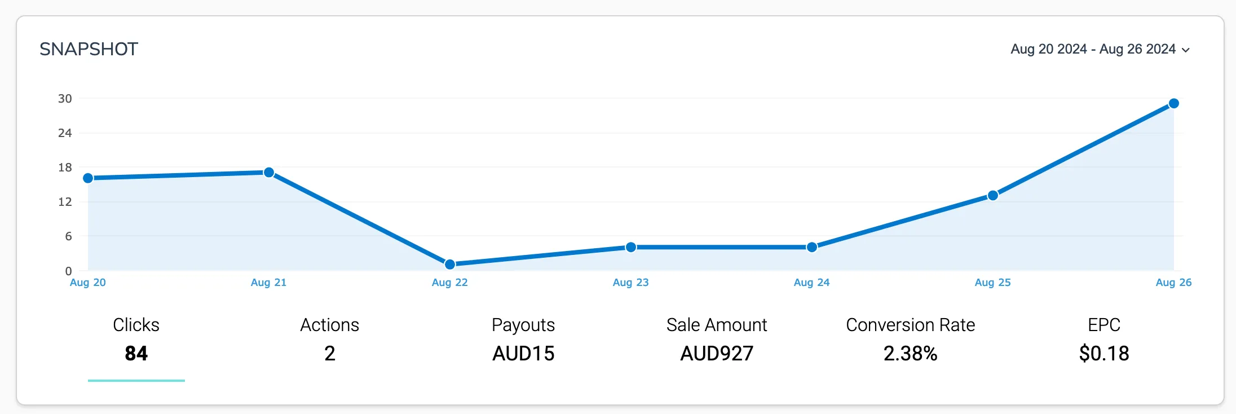The image size is (1236, 414).
Task: Click the Aug 26 peak data point
Action: 1173,103
